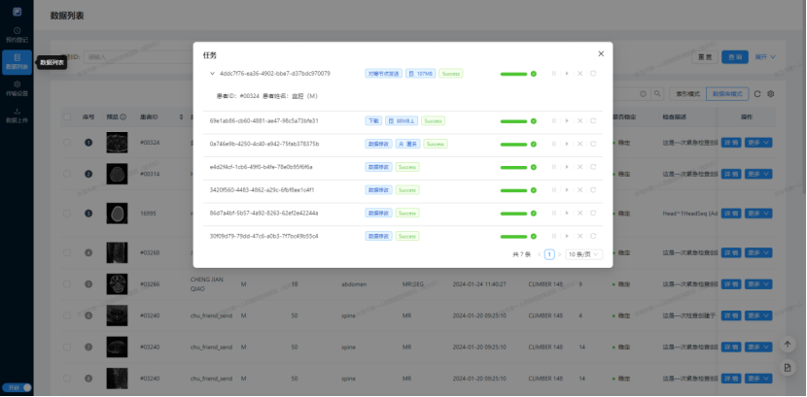Expand the 展开 search filters
807x397 pixels.
pos(765,57)
